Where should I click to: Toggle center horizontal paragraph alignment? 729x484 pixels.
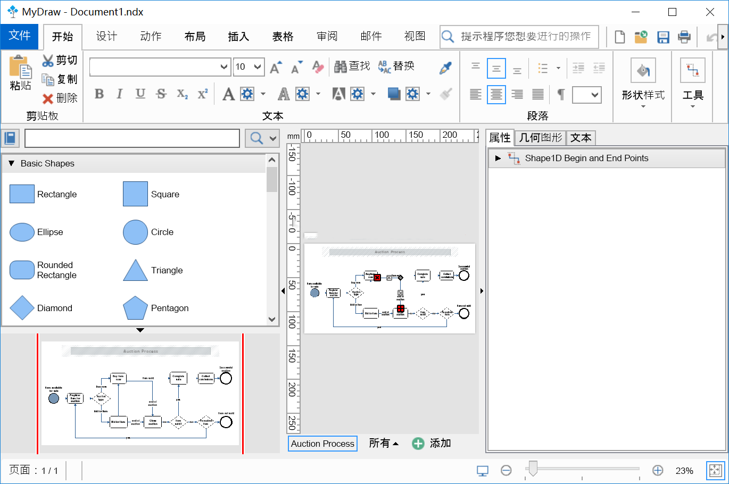coord(496,95)
